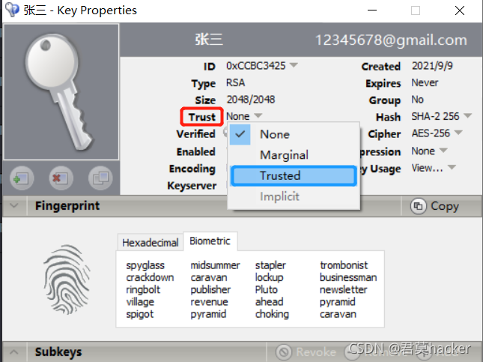Switch to the Biometric tab
Viewport: 483px width, 362px height.
click(x=210, y=241)
